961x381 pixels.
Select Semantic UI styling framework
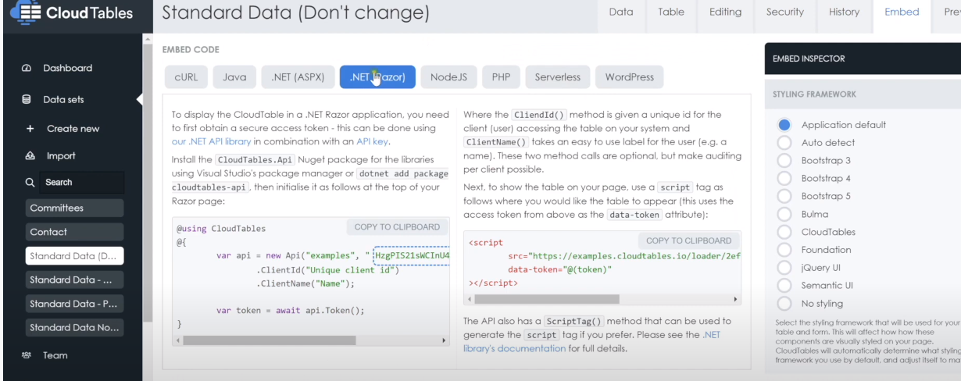785,286
